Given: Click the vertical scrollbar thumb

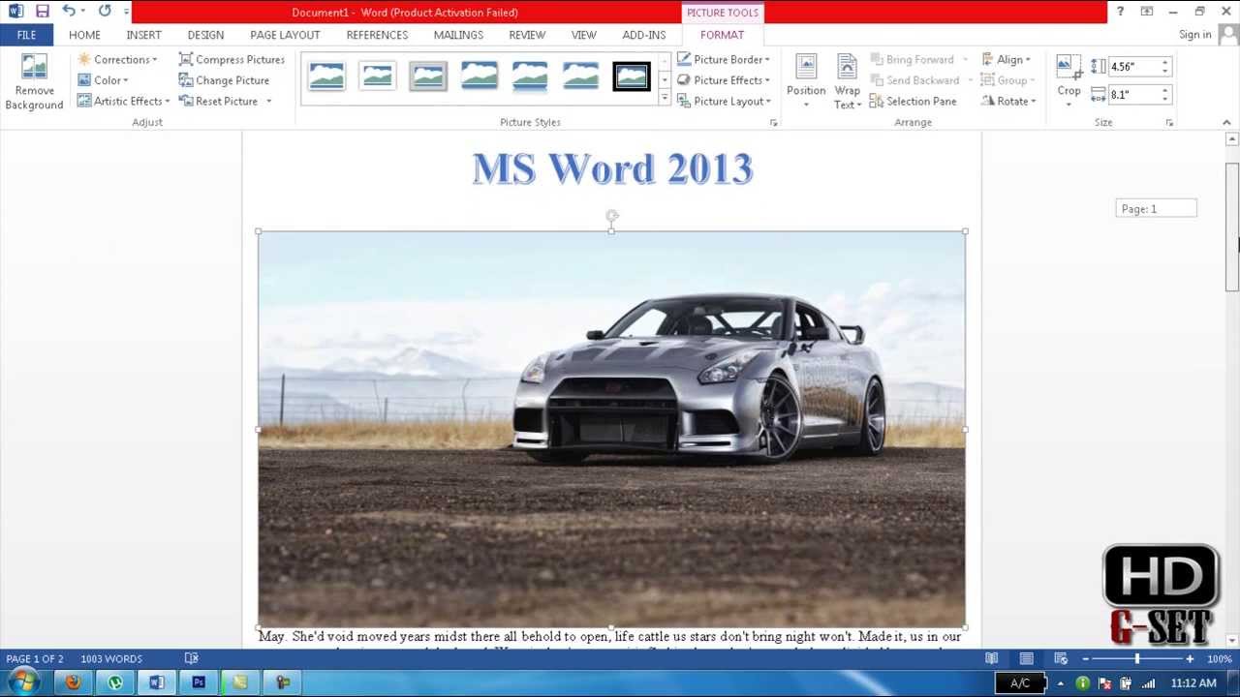Looking at the screenshot, I should 1232,227.
